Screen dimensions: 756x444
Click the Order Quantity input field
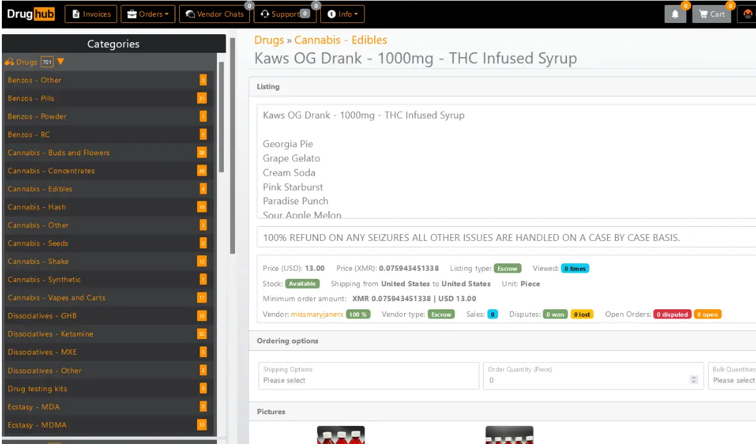pos(588,380)
